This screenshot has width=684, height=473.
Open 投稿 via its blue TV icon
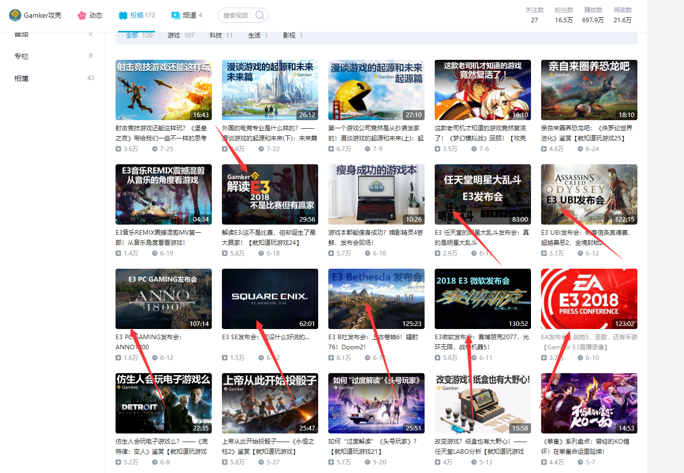pos(123,15)
